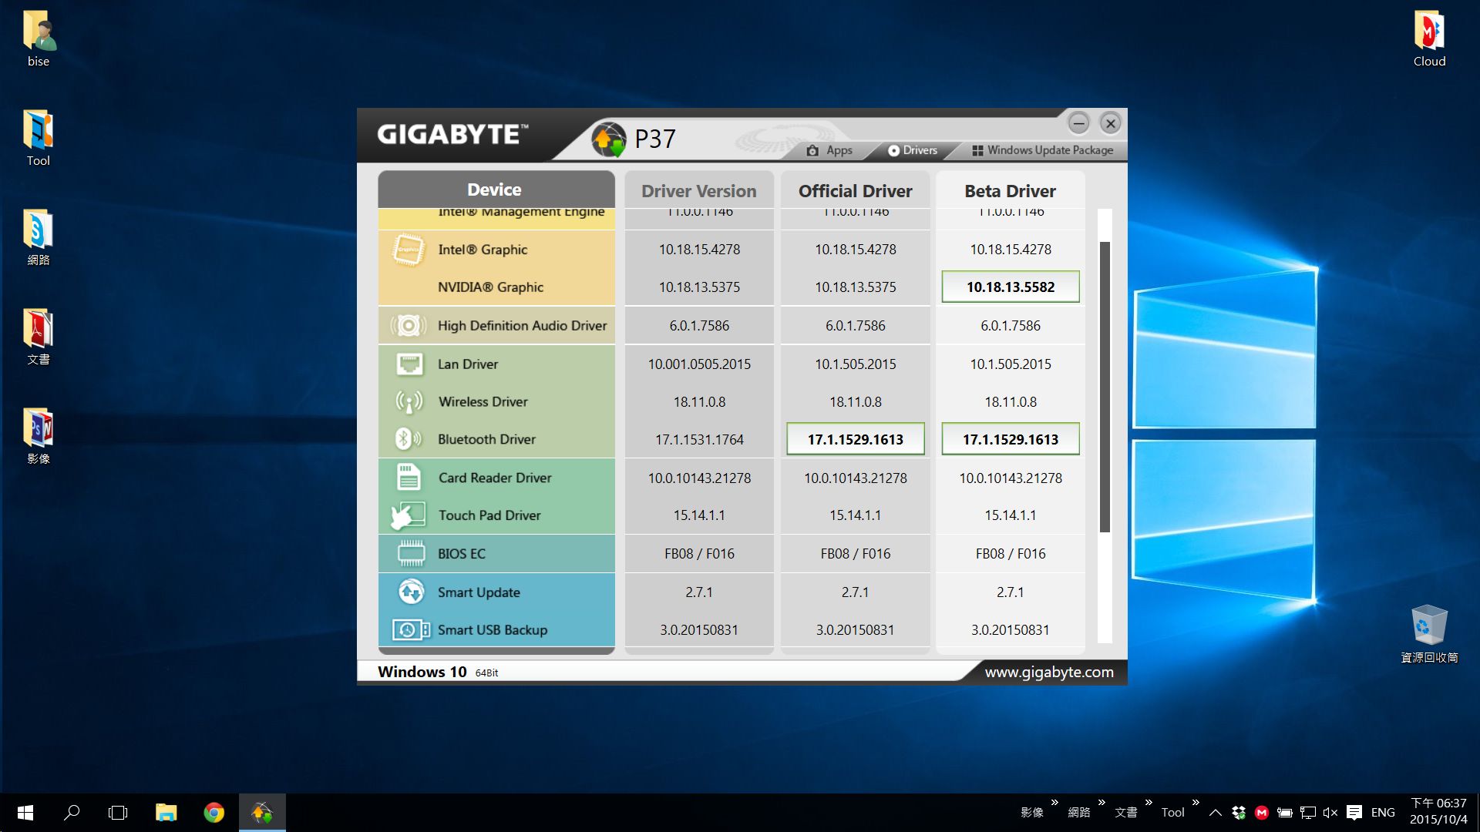Show hidden tray icons arrow
1480x832 pixels.
[1216, 813]
